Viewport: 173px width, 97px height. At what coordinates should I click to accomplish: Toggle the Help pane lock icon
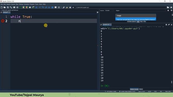(x=168, y=10)
